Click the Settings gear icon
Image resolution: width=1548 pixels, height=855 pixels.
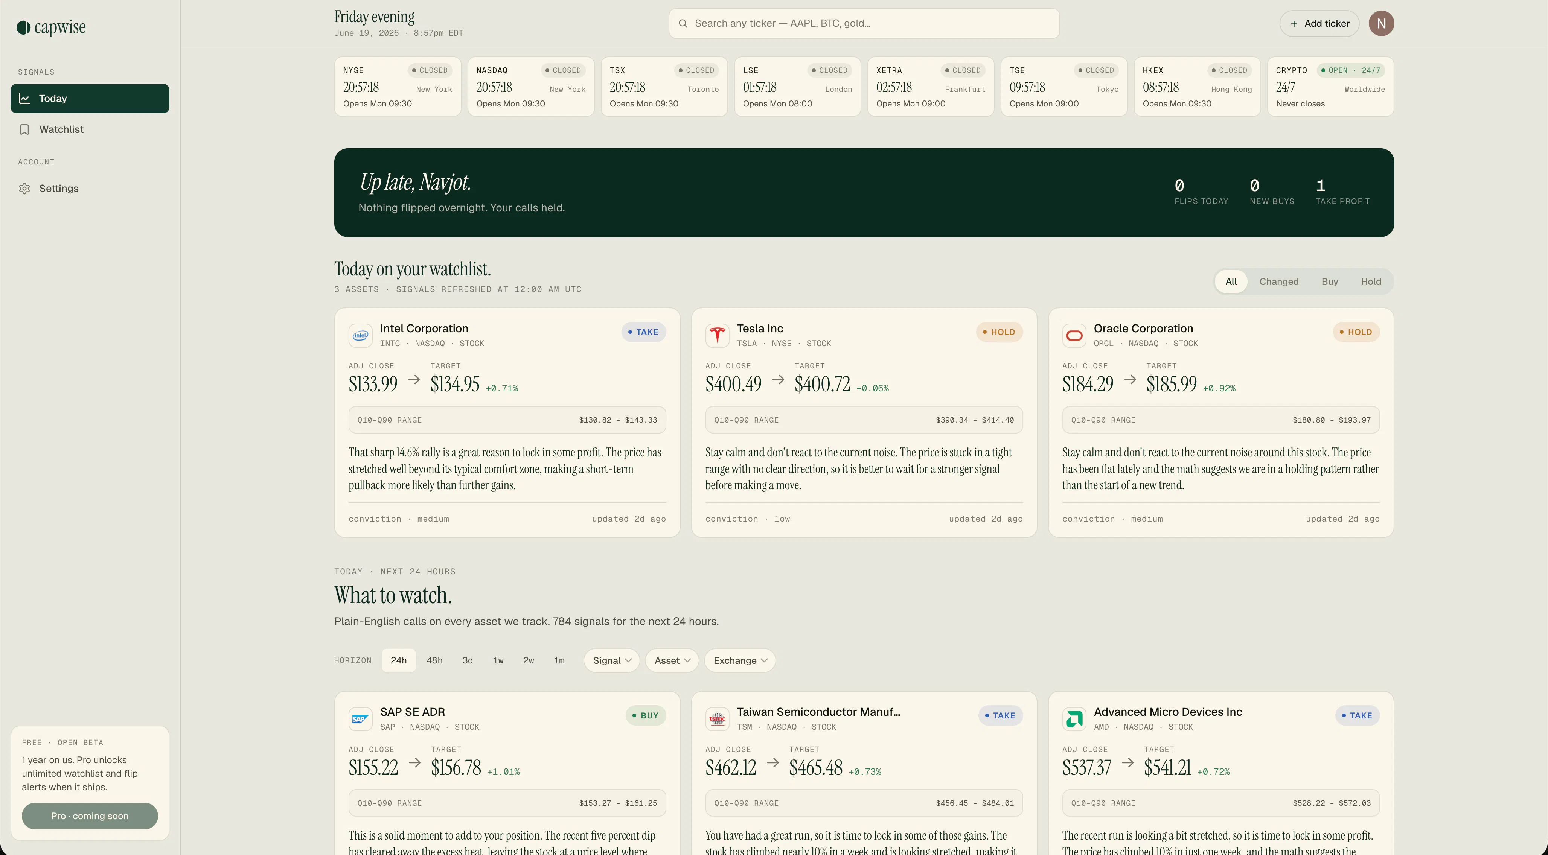point(24,189)
